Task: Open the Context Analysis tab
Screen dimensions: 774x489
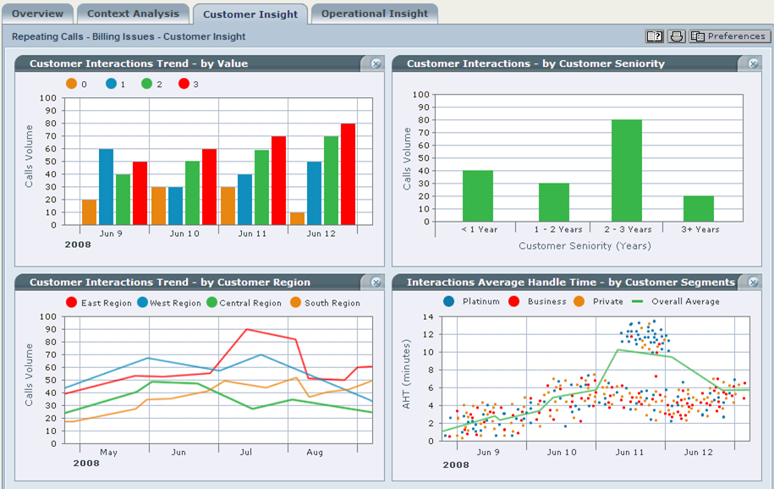Action: point(133,14)
